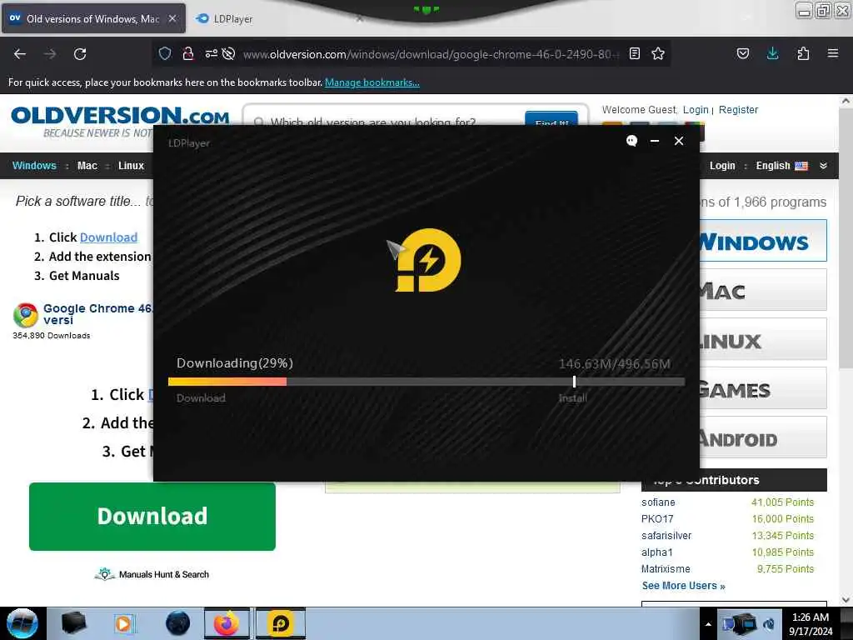Launch the media player taskbar icon

123,623
